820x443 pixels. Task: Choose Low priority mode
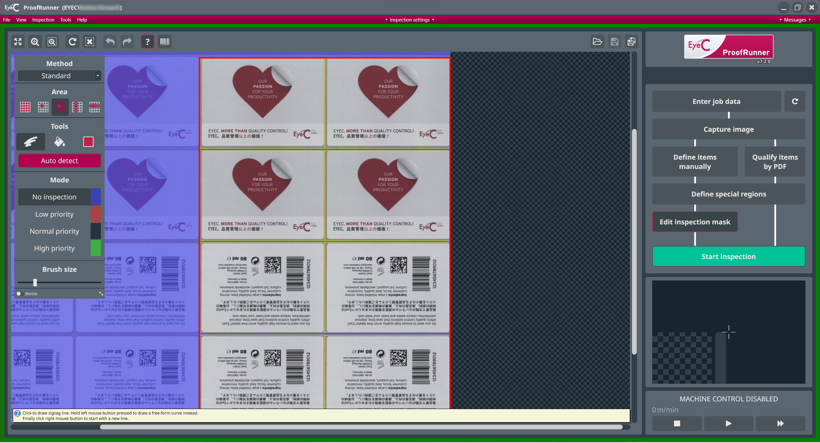point(54,214)
